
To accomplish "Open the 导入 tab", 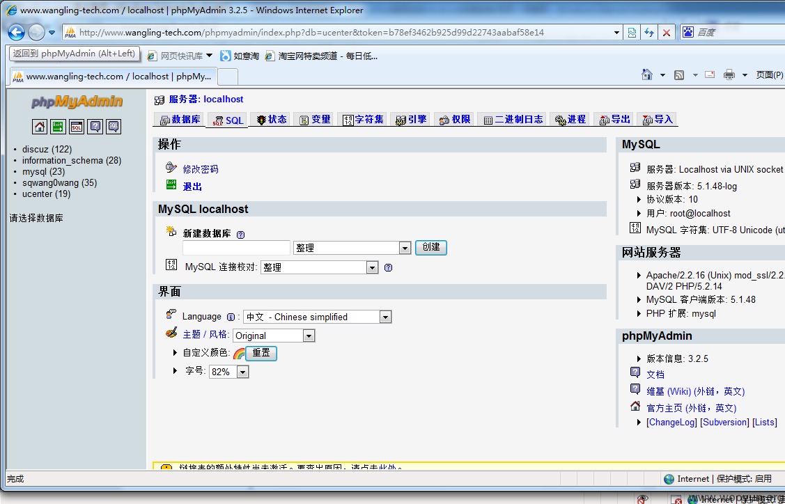I will tap(658, 120).
